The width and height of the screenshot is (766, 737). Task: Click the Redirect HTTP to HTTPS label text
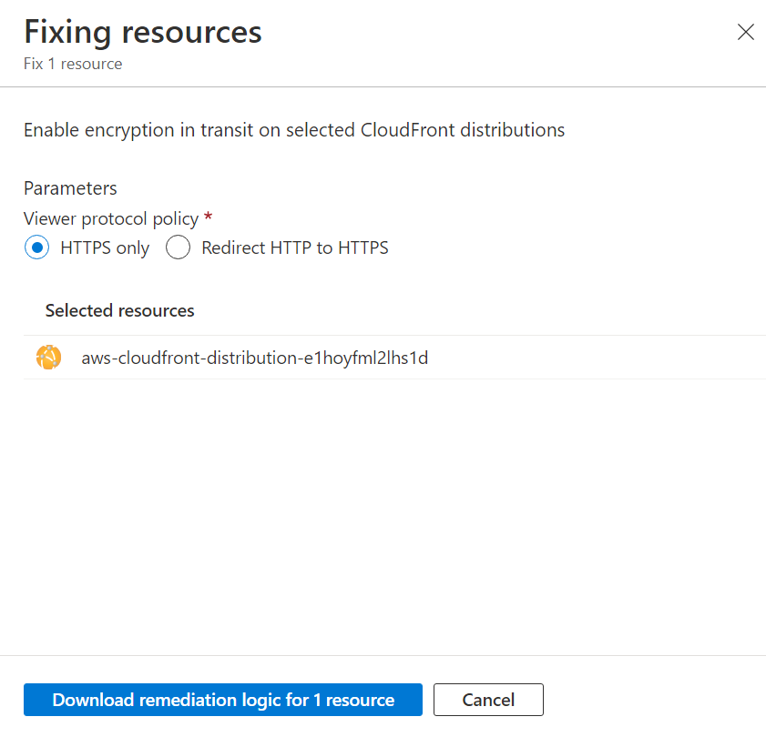tap(295, 247)
